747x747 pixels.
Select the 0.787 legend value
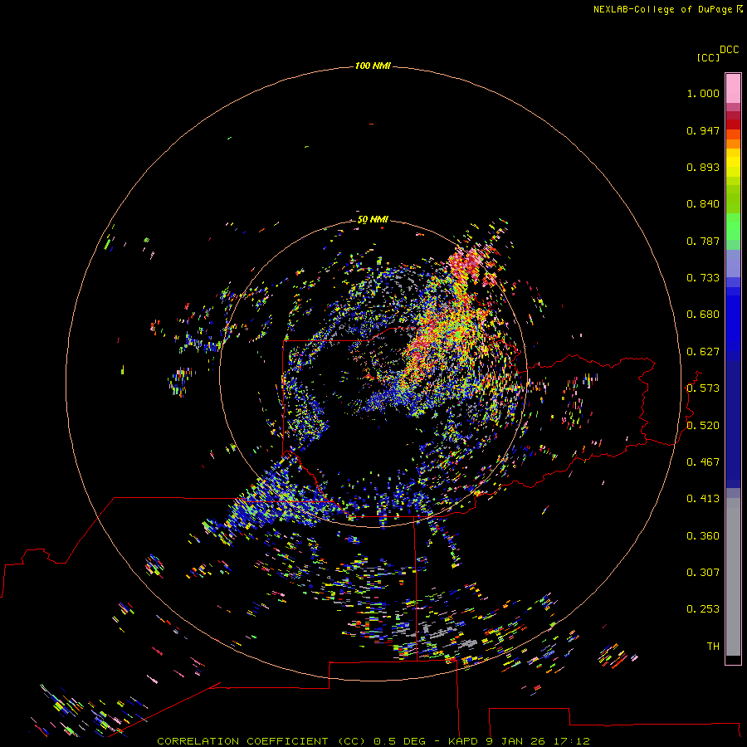point(703,241)
